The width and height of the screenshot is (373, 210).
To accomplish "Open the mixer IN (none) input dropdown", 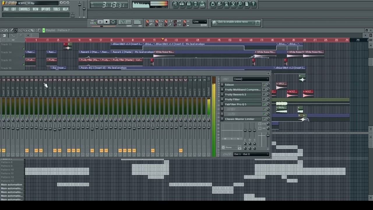I will click(251, 79).
